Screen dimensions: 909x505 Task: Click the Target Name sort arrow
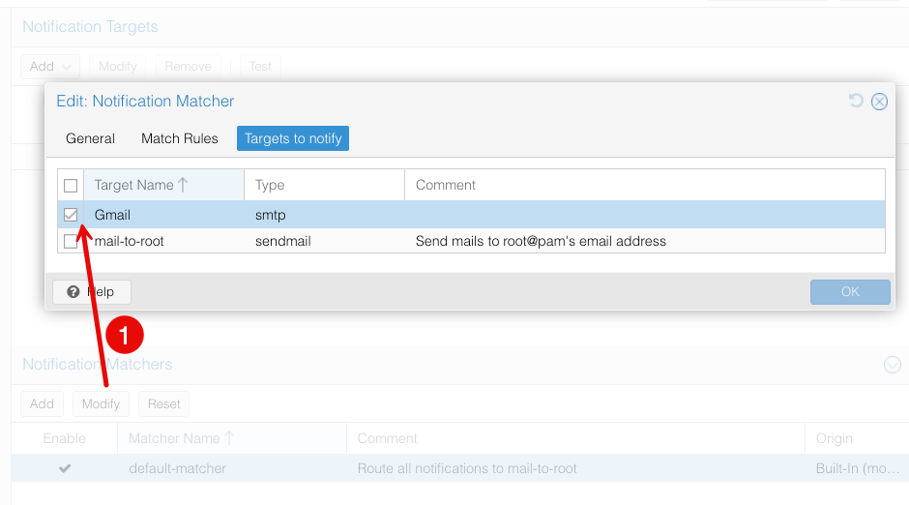[183, 185]
